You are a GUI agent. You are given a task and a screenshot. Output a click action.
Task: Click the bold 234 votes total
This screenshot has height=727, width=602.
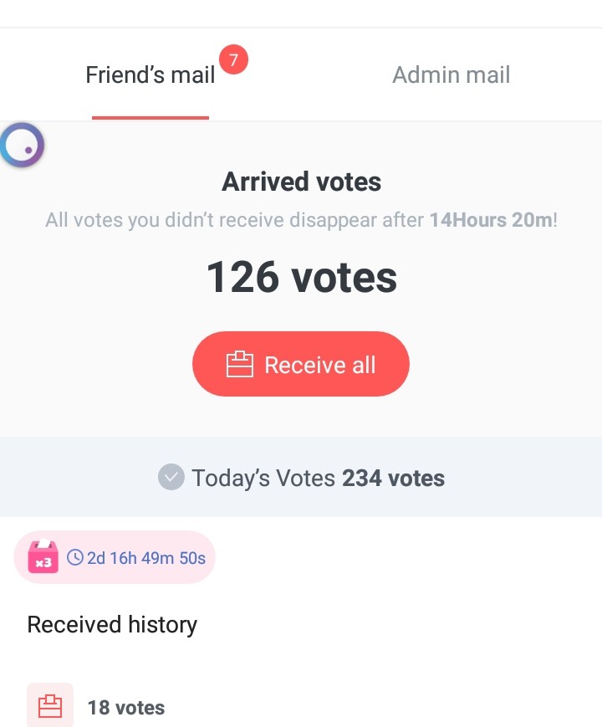tap(393, 479)
